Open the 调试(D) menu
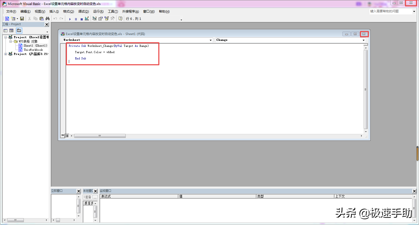The width and height of the screenshot is (419, 225). coord(84,12)
